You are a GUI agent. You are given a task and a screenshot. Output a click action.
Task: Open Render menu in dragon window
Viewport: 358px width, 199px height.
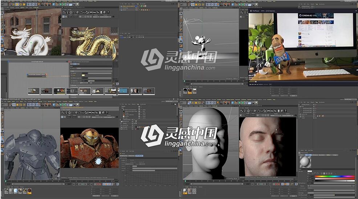[x=40, y=1]
